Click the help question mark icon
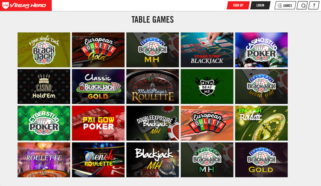Viewport: 321px width, 186px height. (x=314, y=6)
